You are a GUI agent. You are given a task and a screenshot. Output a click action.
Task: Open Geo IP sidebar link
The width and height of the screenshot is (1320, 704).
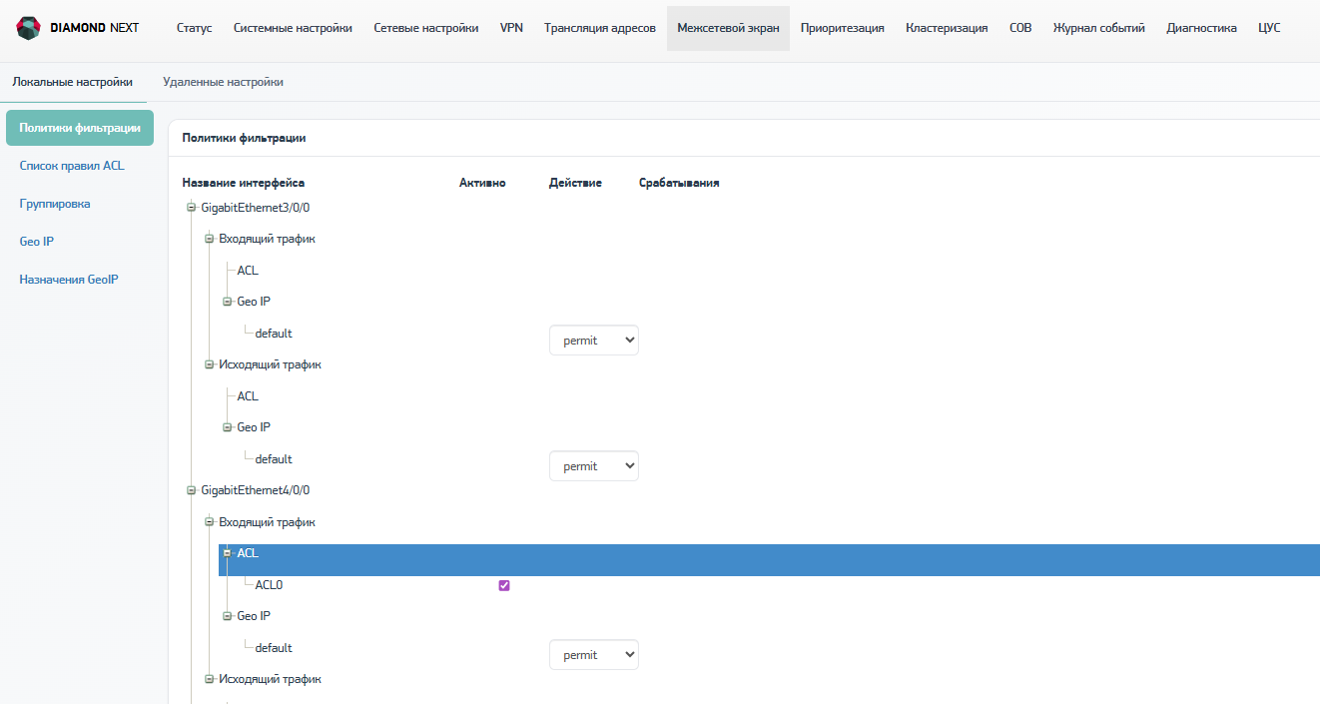pyautogui.click(x=36, y=242)
